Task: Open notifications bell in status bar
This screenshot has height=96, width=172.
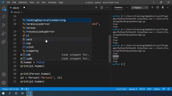Action: coord(169,89)
